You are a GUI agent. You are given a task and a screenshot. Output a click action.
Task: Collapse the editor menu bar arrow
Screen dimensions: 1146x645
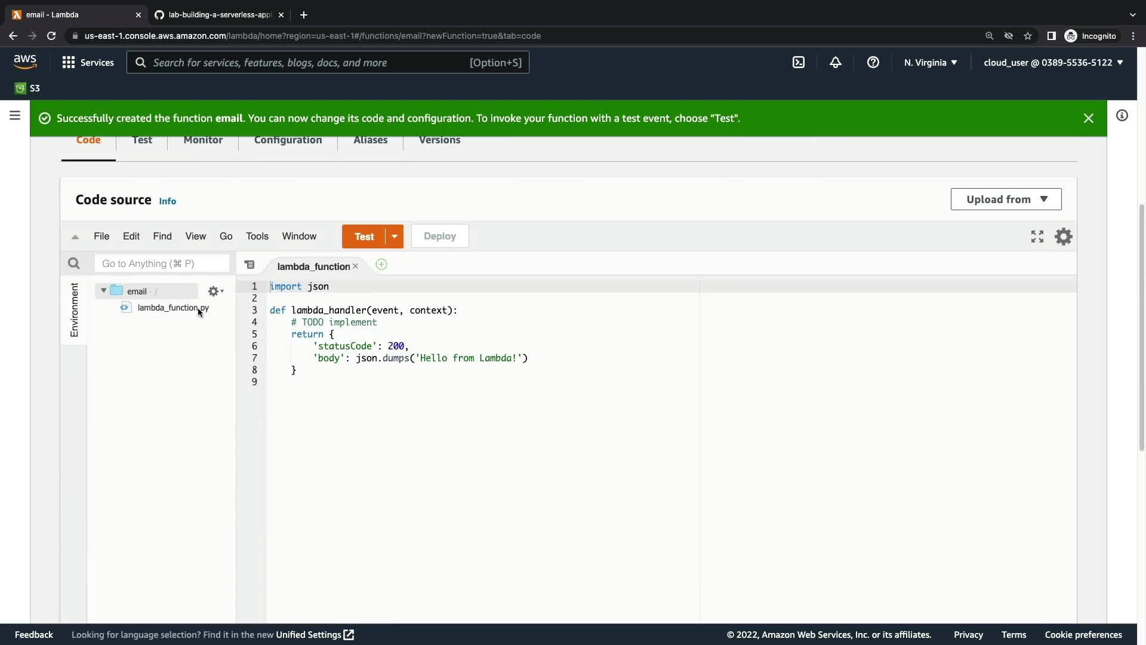(75, 237)
